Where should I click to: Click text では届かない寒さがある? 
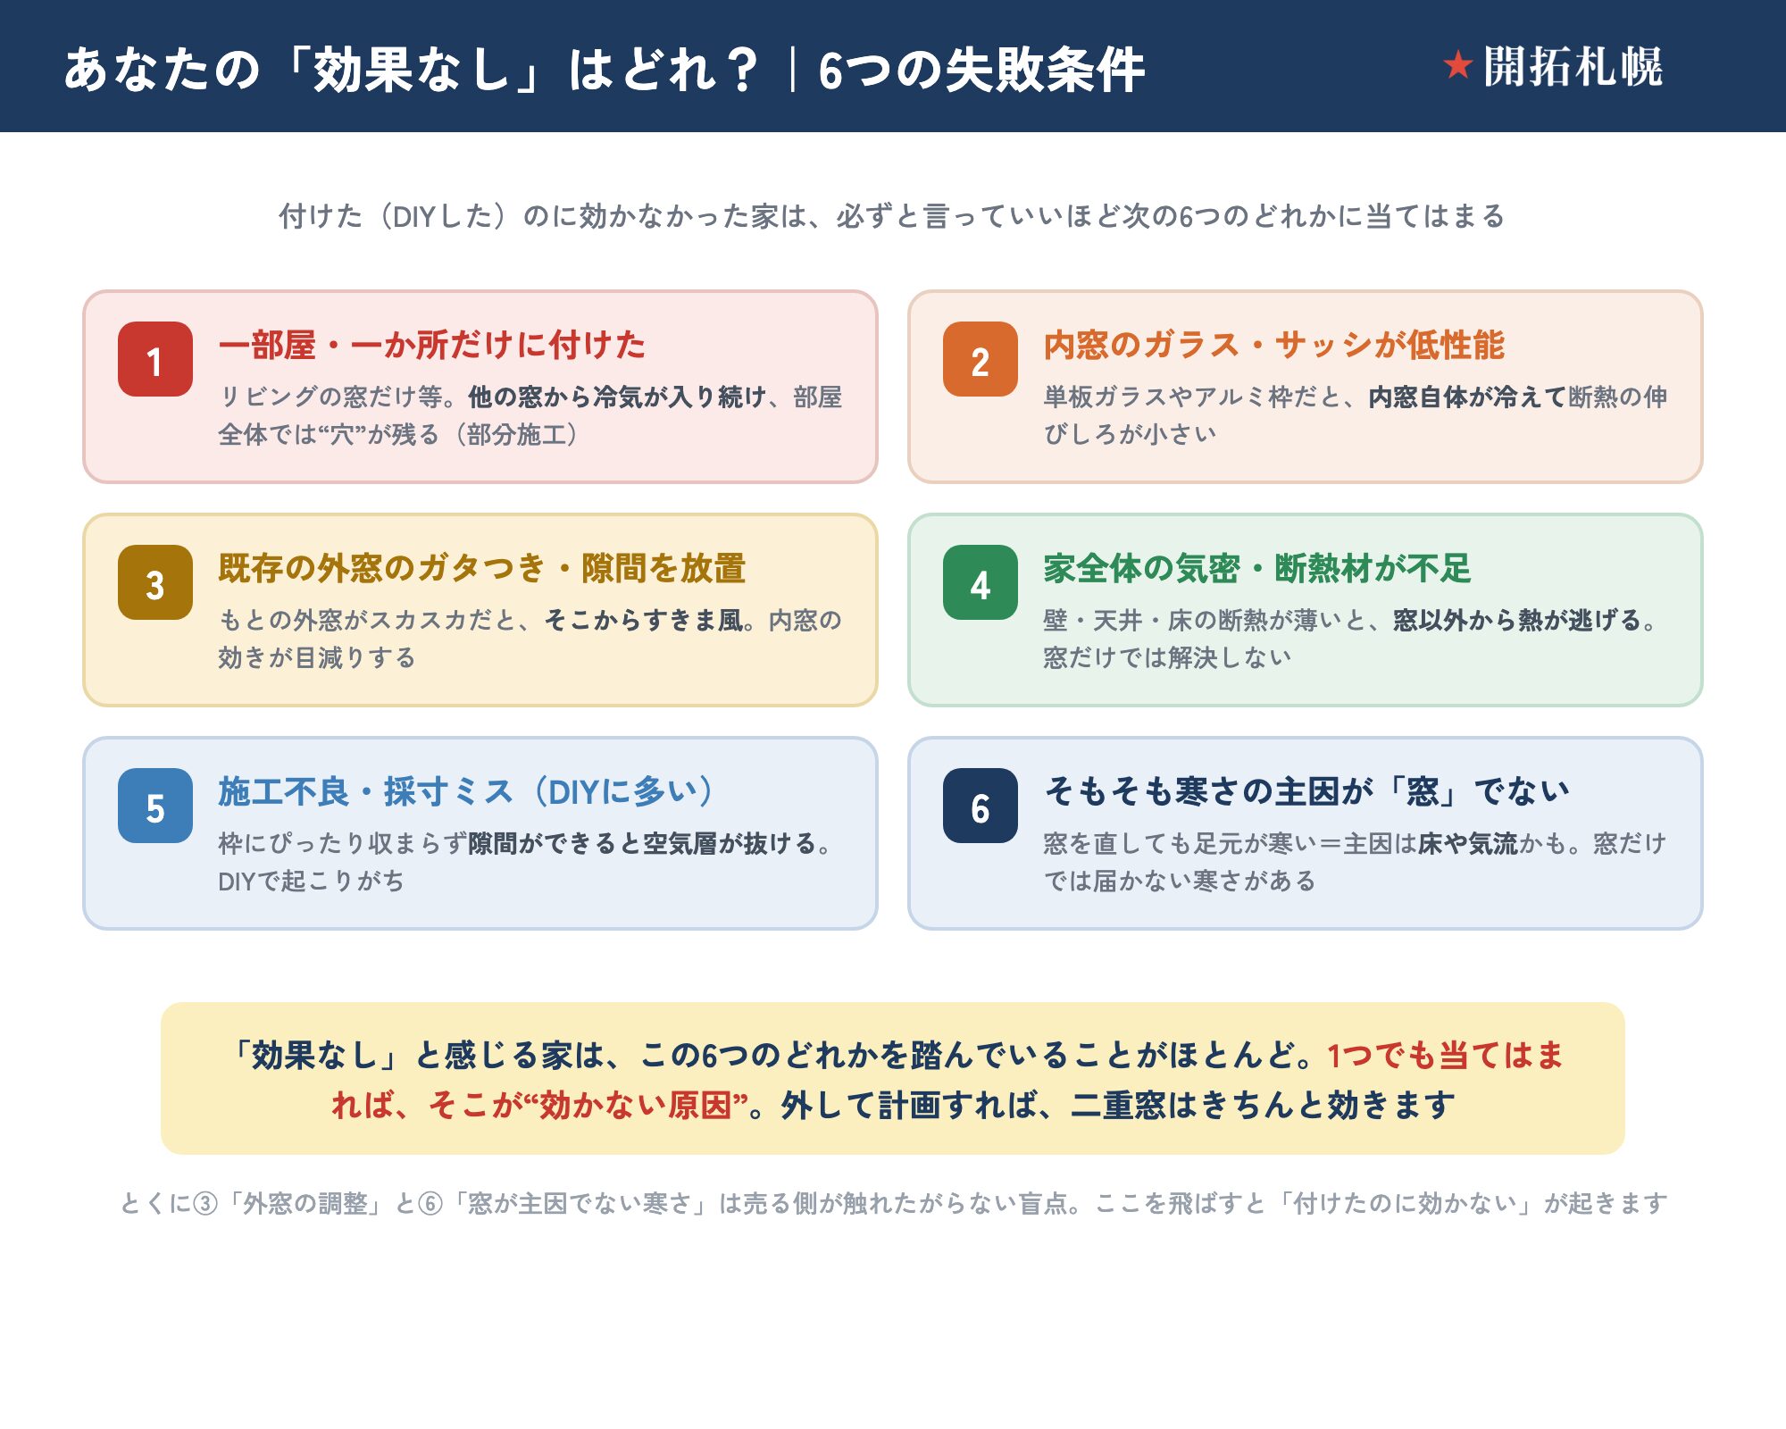coord(1181,881)
